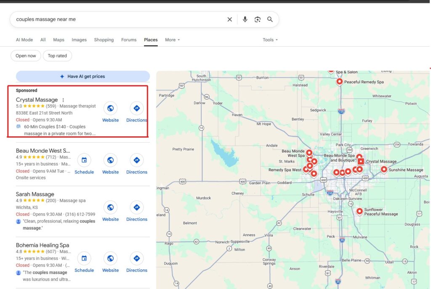The height and width of the screenshot is (289, 431).
Task: Click the (316) 612-7599 phone number
Action: 80,214
